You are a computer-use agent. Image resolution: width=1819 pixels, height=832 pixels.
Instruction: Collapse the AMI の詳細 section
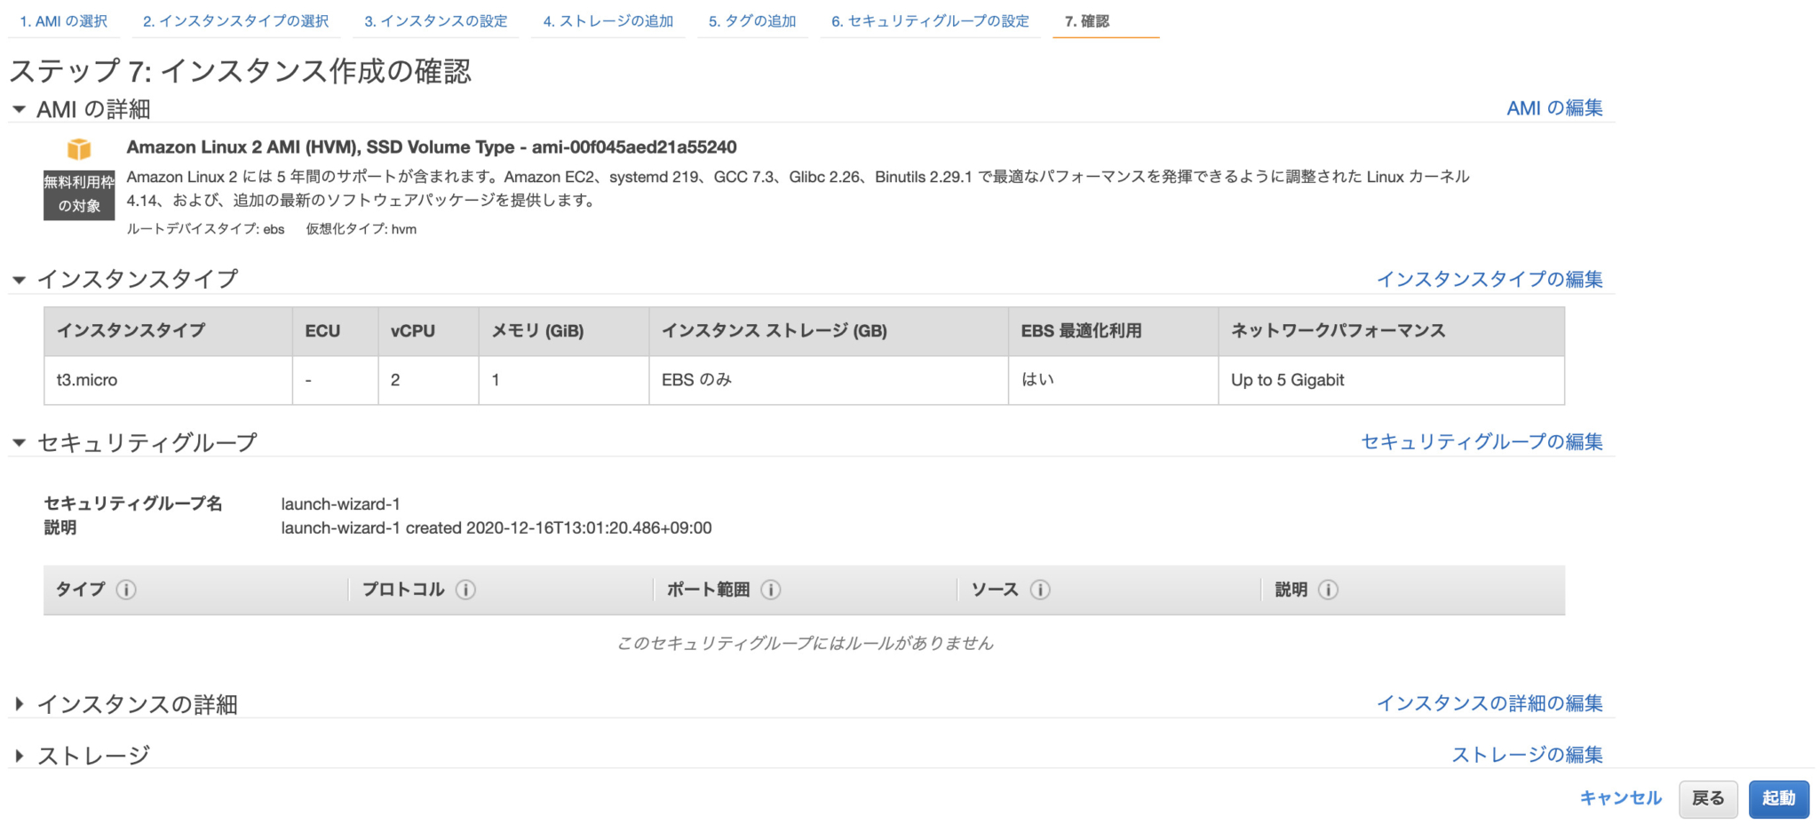pyautogui.click(x=19, y=108)
